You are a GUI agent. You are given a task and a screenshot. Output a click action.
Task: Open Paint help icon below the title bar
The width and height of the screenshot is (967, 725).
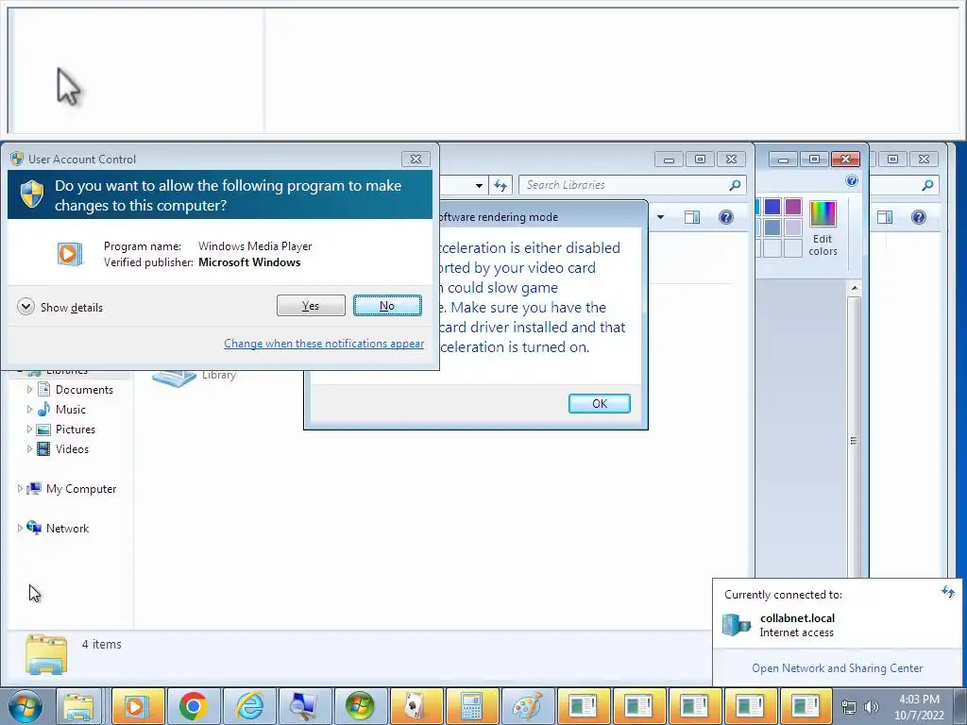[852, 180]
